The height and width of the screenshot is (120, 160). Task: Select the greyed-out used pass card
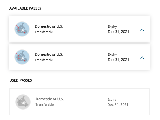click(79, 102)
